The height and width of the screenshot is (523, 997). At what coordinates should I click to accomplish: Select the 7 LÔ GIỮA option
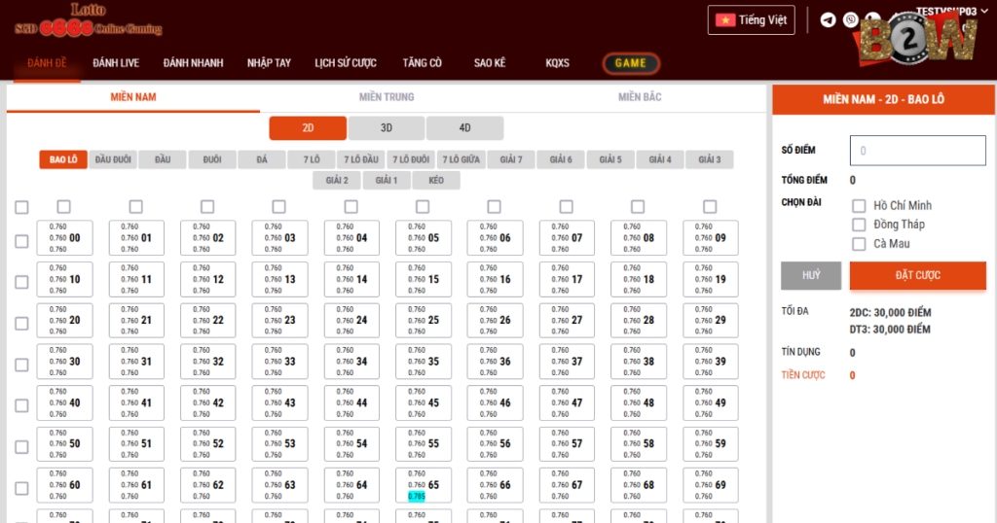click(x=461, y=159)
